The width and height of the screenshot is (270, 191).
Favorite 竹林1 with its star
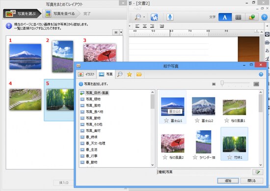(229, 157)
